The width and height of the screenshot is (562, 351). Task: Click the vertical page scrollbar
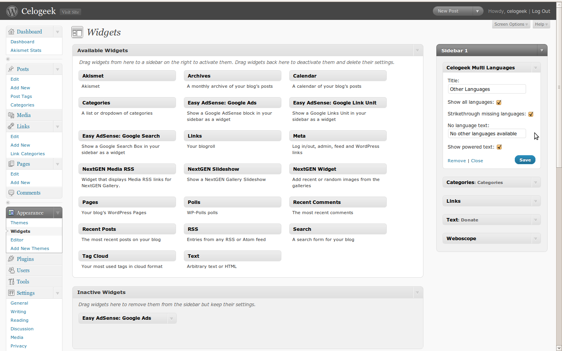pos(559,87)
